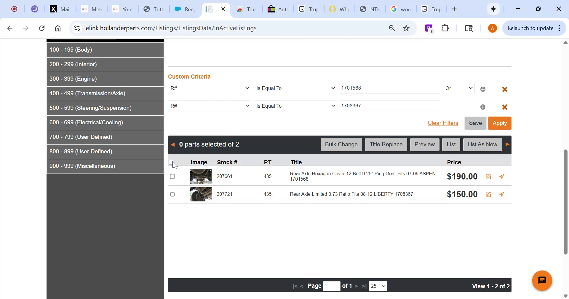Click inside the page number input field

coord(332,286)
